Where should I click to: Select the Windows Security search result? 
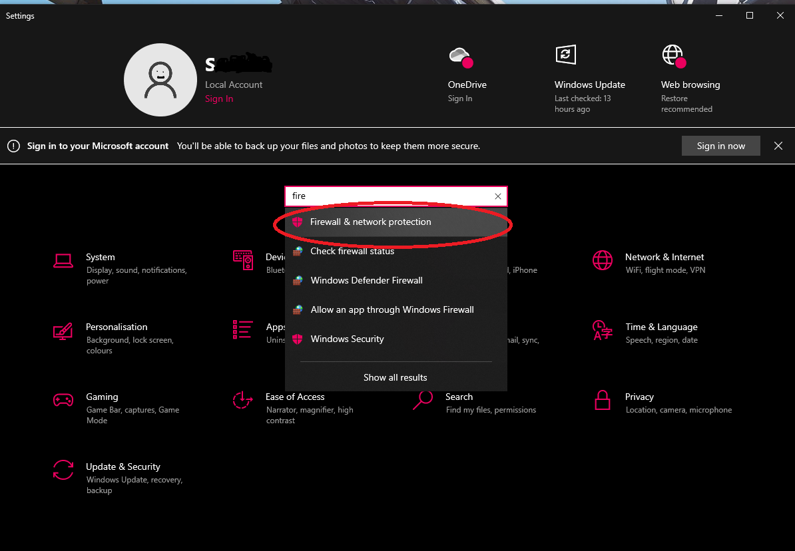396,339
